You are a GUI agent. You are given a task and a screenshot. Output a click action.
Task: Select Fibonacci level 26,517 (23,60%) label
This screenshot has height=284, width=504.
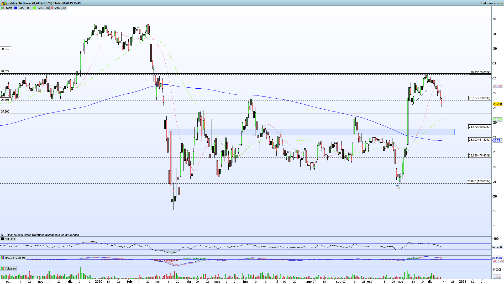479,98
